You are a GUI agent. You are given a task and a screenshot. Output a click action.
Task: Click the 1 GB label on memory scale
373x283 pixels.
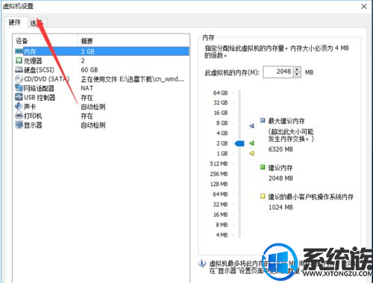(222, 154)
